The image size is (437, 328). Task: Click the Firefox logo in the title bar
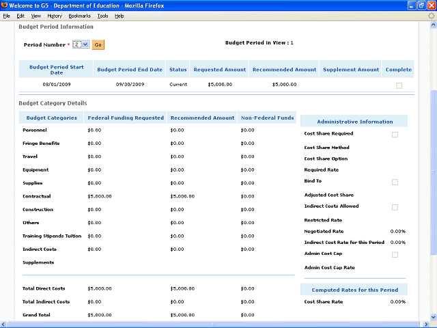pos(5,5)
